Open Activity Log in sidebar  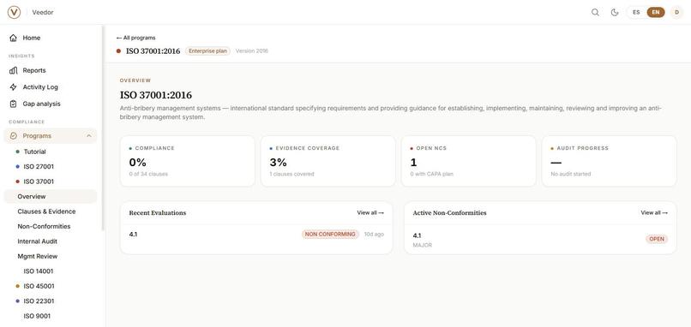click(51, 87)
